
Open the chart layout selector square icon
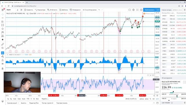tap(130, 10)
